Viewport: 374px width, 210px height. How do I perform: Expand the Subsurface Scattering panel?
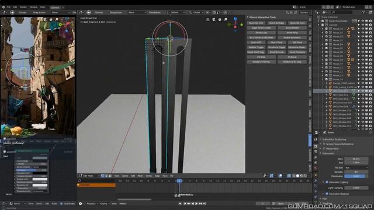pos(320,139)
